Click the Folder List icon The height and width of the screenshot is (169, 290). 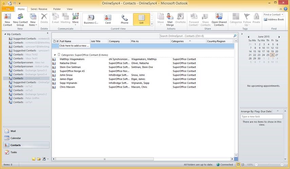[39, 159]
